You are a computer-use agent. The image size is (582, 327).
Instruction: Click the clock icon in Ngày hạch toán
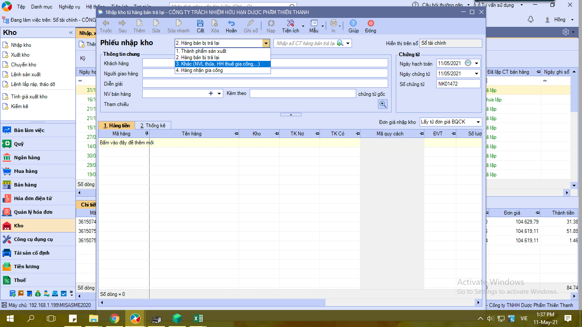[x=468, y=63]
